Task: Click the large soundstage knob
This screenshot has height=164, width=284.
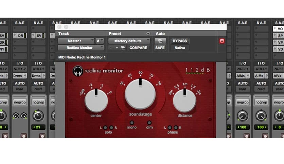Action: pos(140,94)
